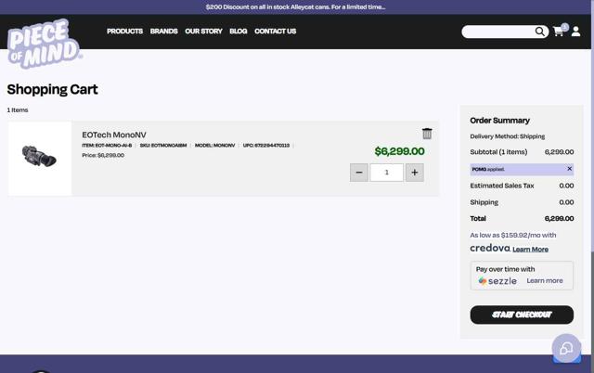Screen dimensions: 594x373
Task: Click the EOTech MonoNV product thumbnail
Action: (x=39, y=157)
